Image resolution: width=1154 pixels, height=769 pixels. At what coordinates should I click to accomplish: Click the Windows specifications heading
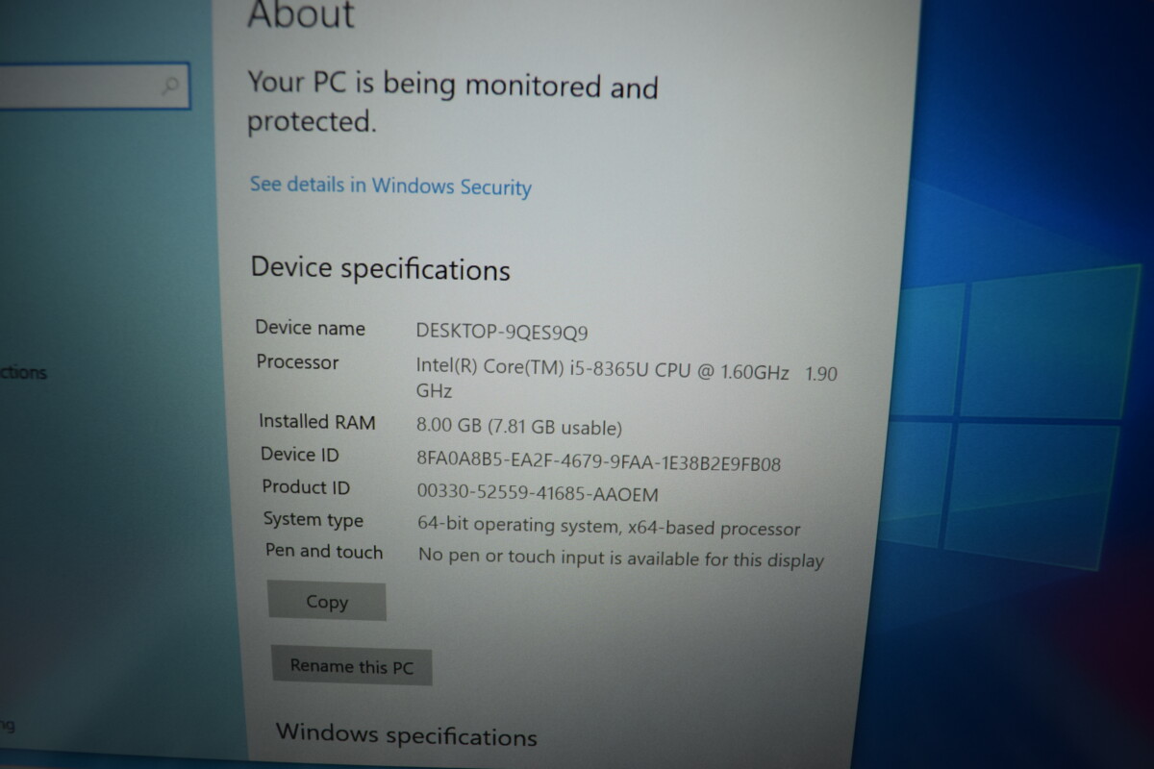(x=406, y=735)
